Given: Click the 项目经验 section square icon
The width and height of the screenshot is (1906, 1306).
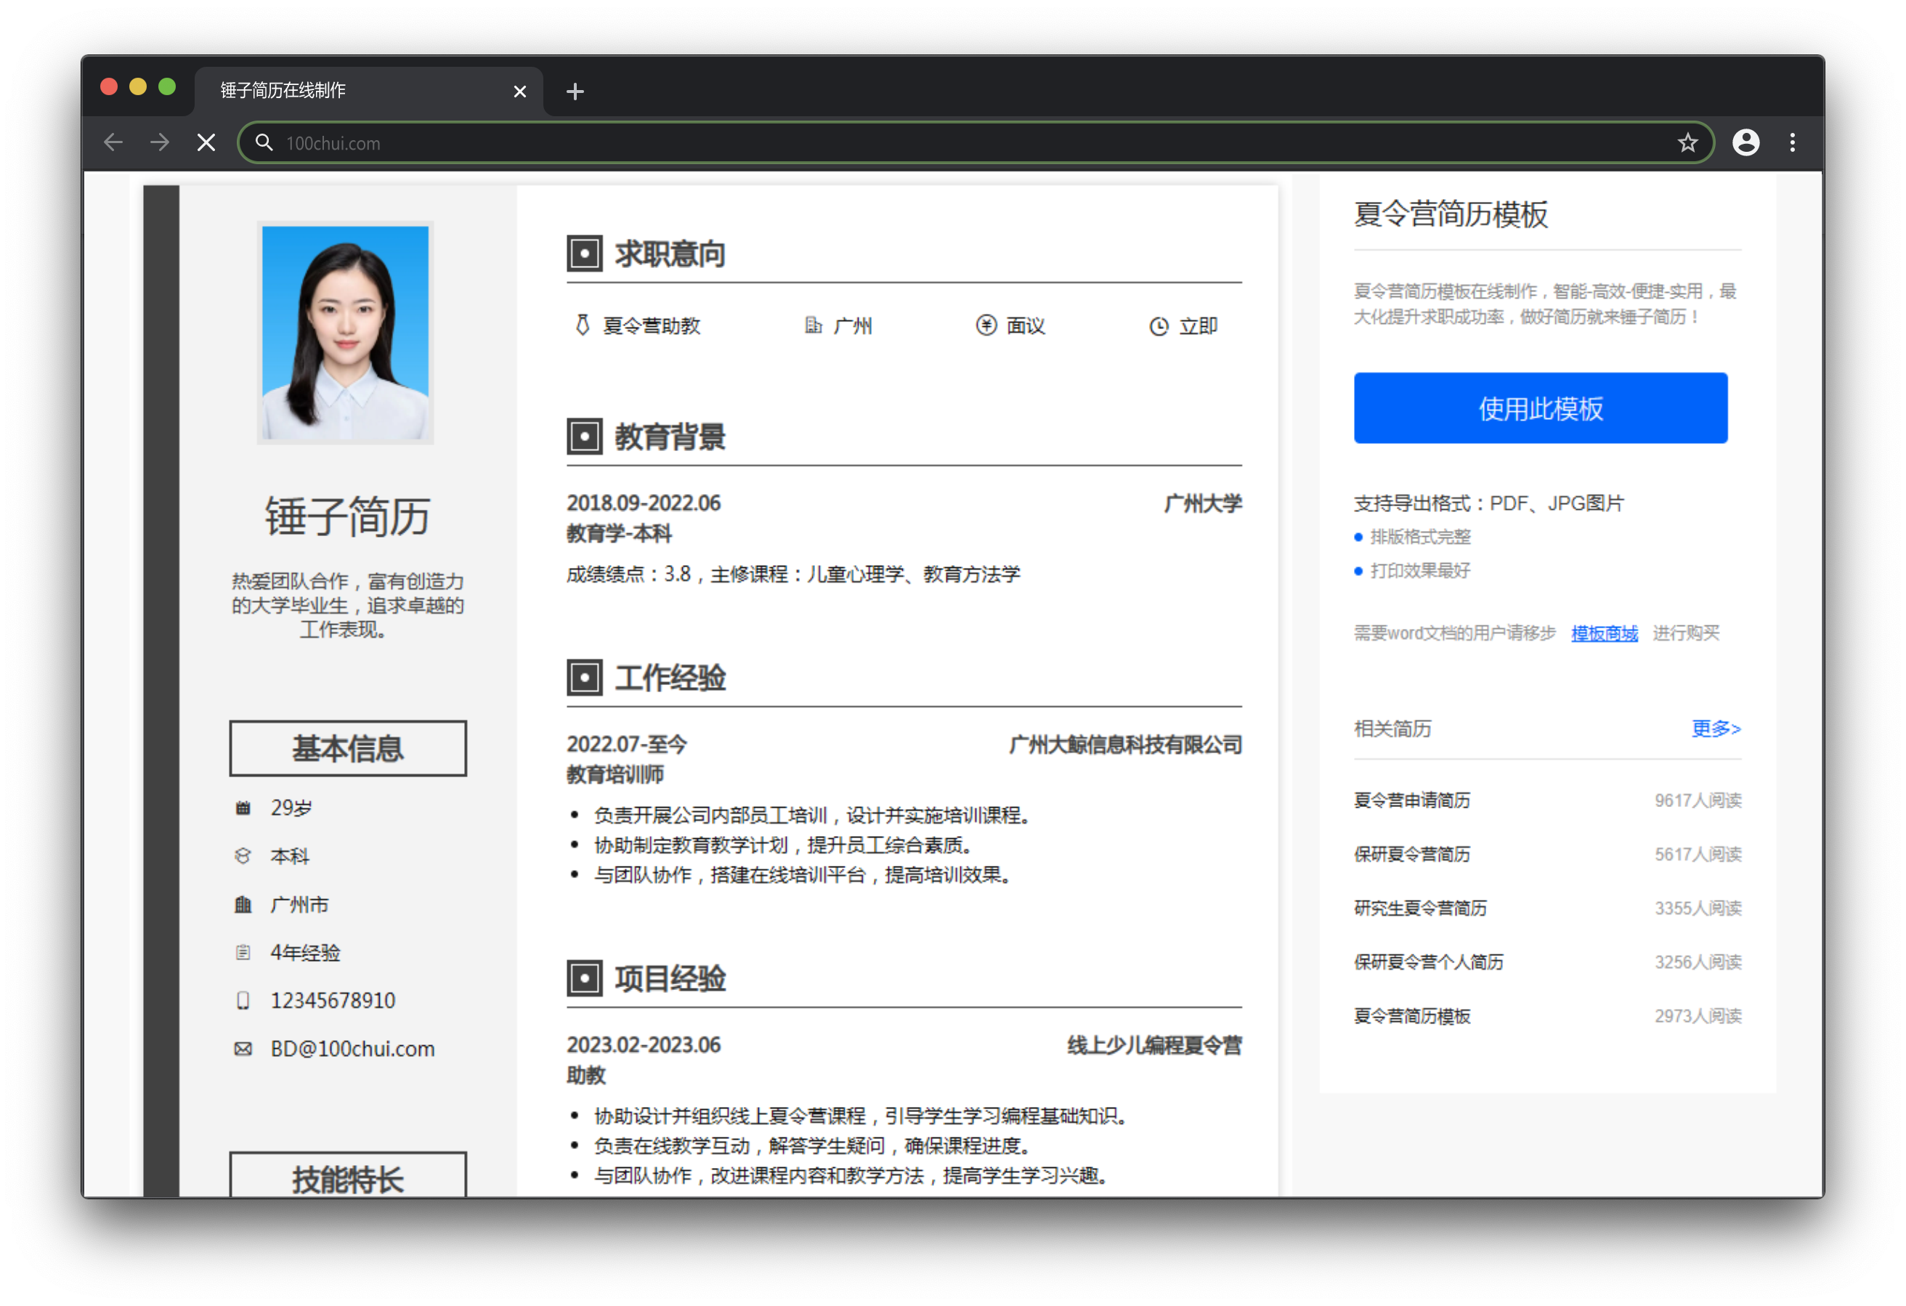Looking at the screenshot, I should point(584,978).
